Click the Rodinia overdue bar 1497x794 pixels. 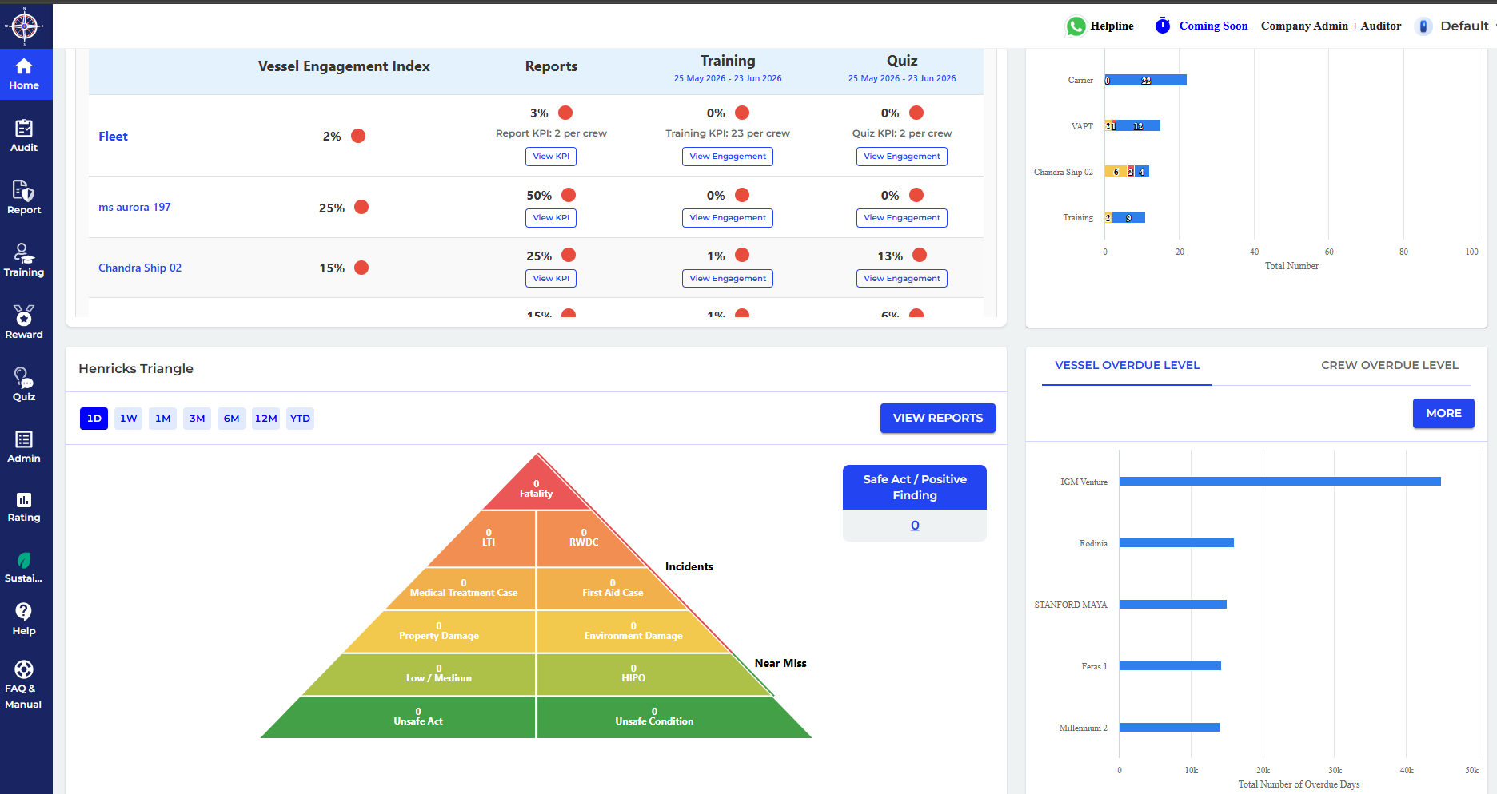pyautogui.click(x=1176, y=543)
